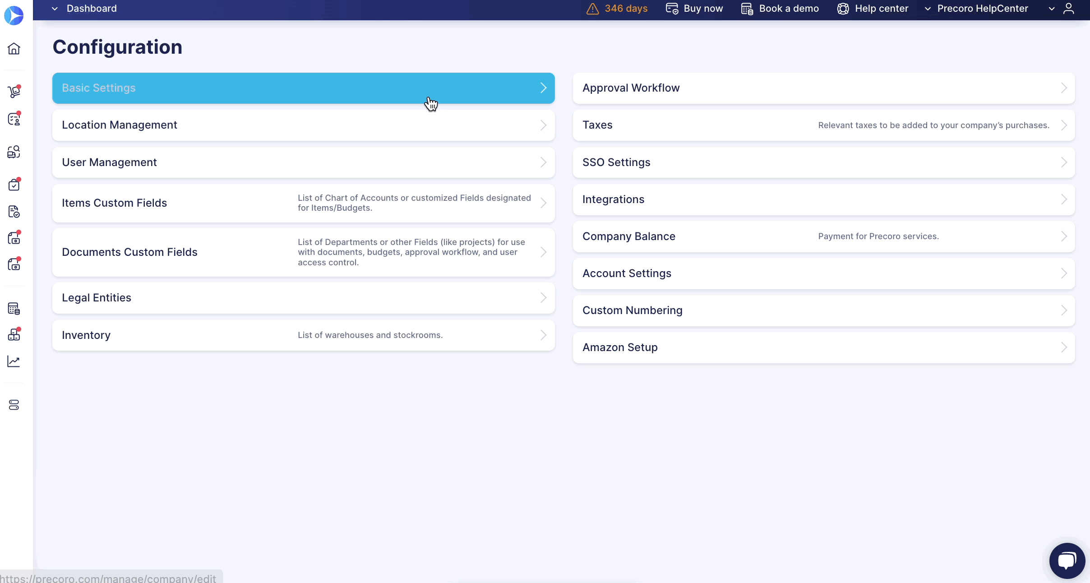Click the warning triangle trial icon
1090x583 pixels.
(x=592, y=9)
